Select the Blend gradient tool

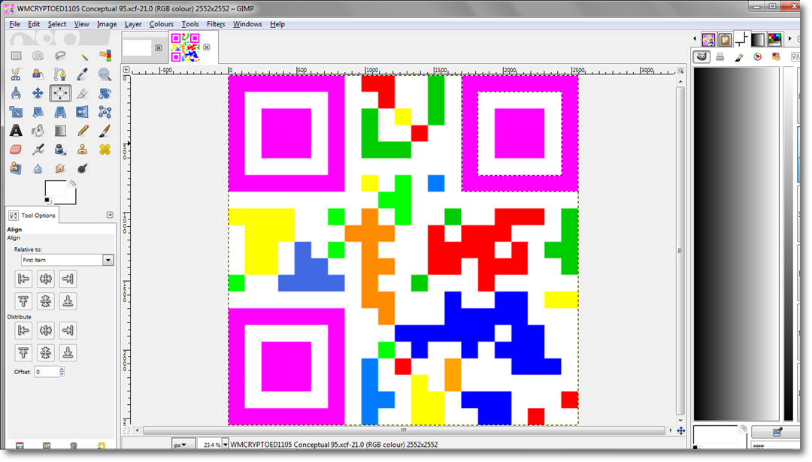point(60,131)
